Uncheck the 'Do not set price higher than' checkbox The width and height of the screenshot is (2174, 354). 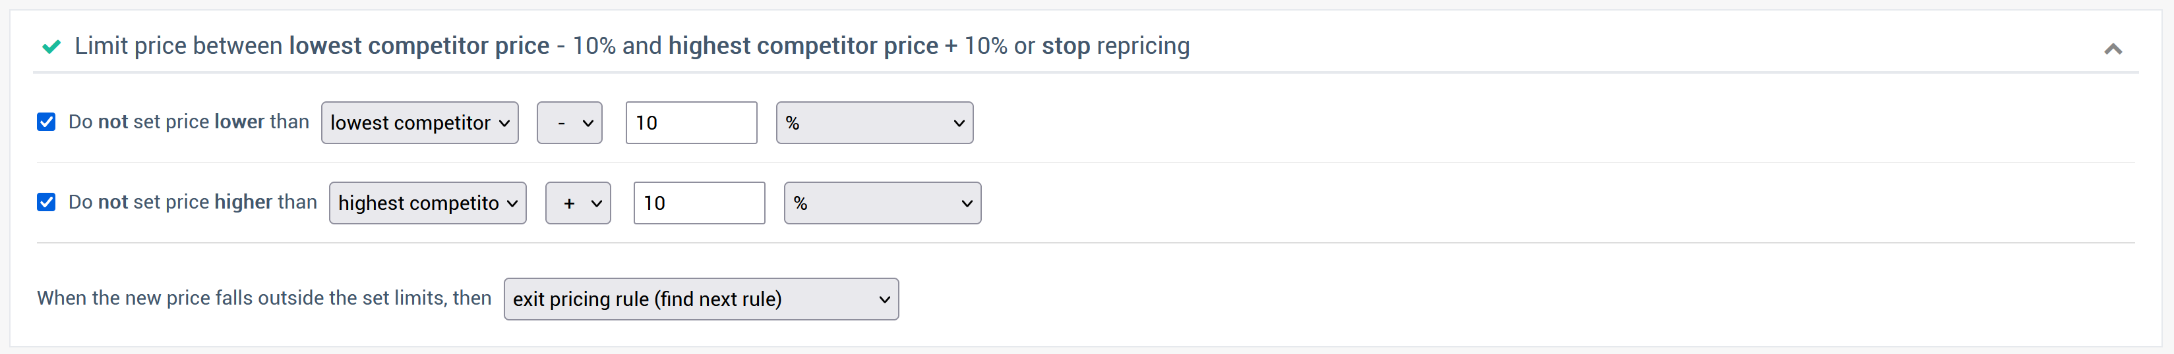click(x=46, y=202)
